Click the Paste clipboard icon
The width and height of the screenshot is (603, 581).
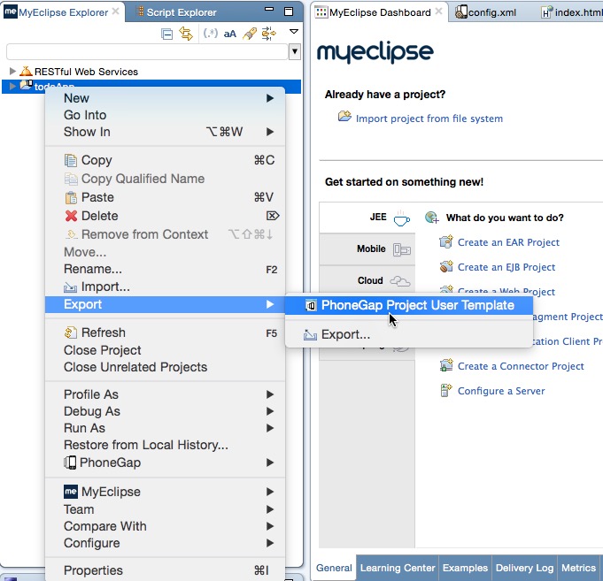[x=71, y=197]
